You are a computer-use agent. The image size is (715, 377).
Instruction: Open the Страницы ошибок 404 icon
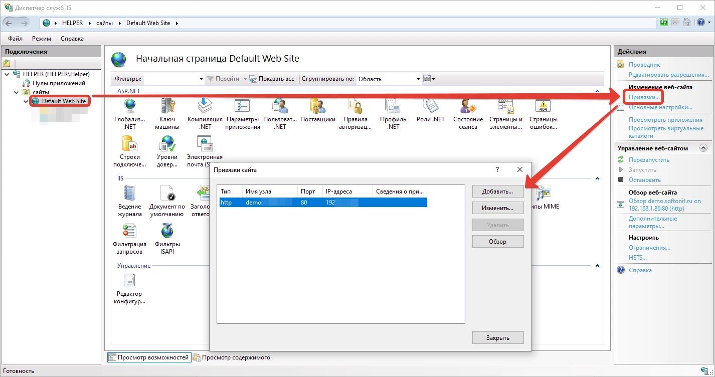[543, 106]
